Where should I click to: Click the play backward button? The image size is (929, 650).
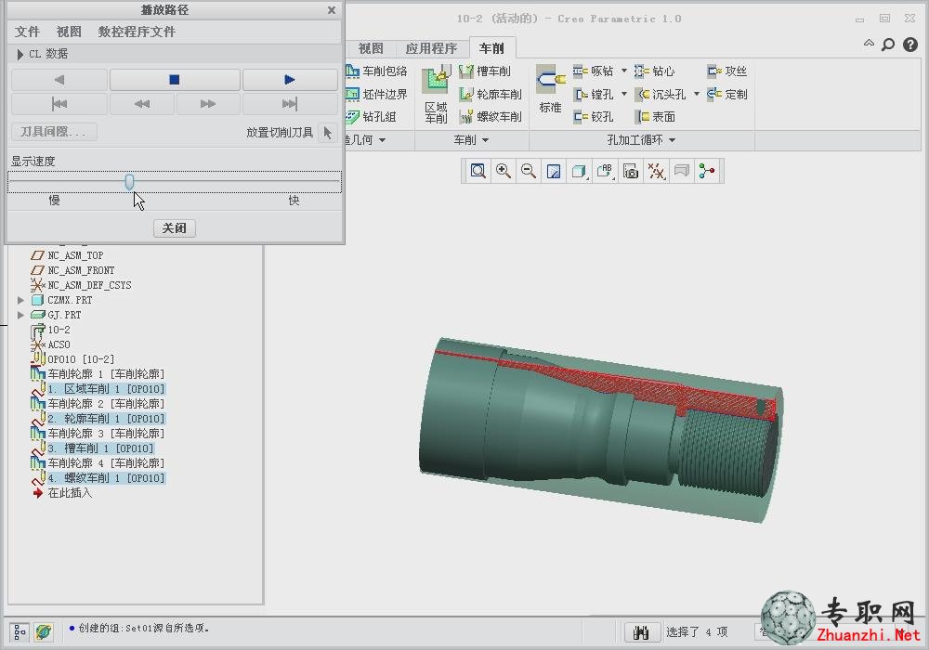point(59,79)
